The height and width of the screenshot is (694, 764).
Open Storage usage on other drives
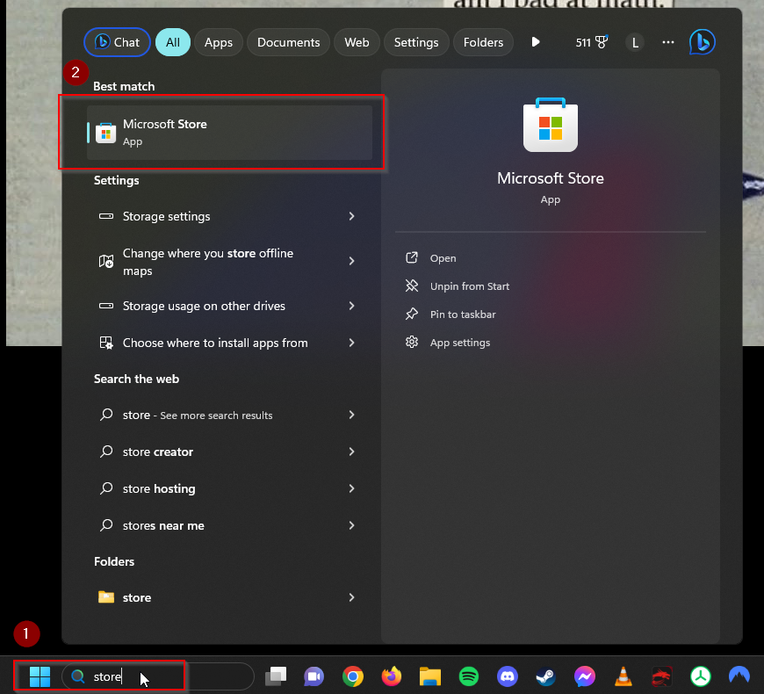click(x=229, y=306)
